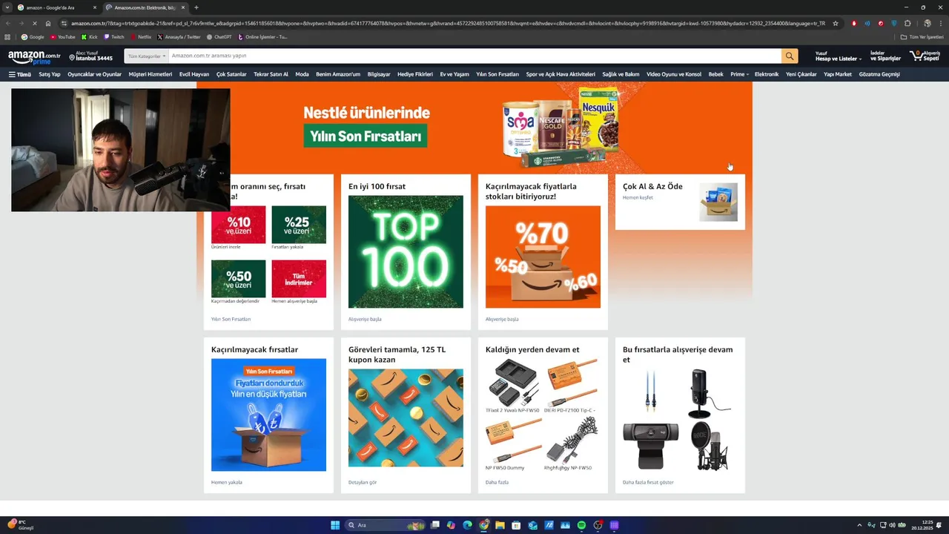Stop page loading with the X button
Image resolution: width=949 pixels, height=534 pixels.
[x=35, y=23]
